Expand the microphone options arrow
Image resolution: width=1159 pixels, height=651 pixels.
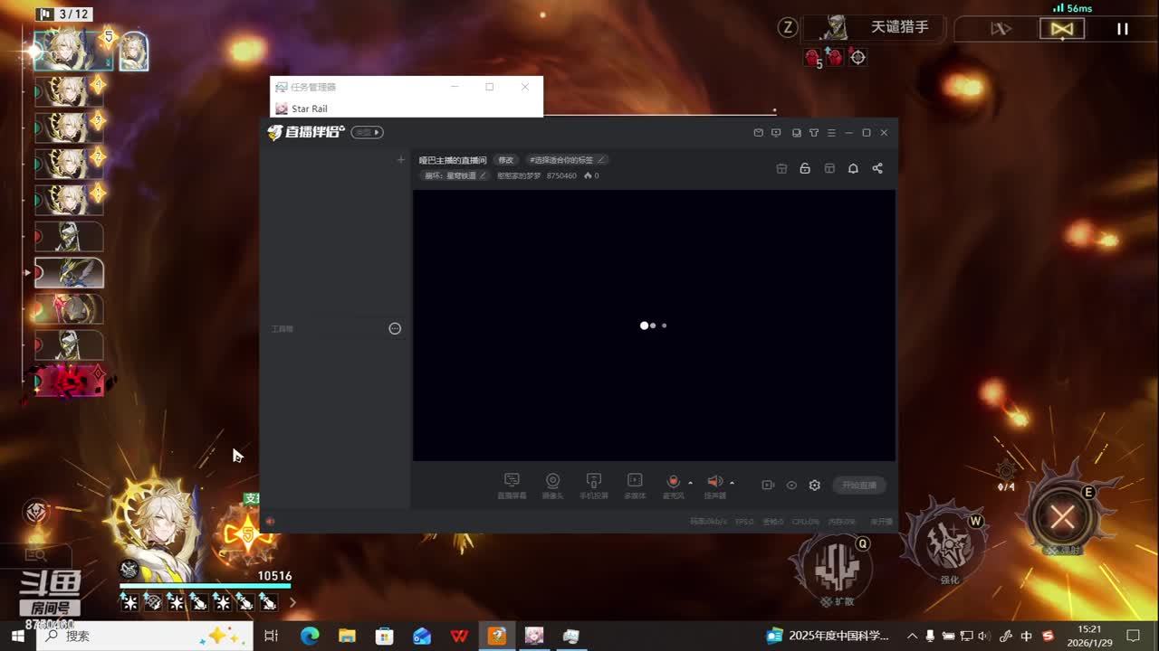coord(690,483)
